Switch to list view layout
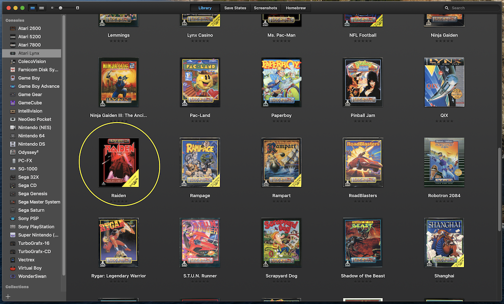The height and width of the screenshot is (304, 504). click(41, 8)
